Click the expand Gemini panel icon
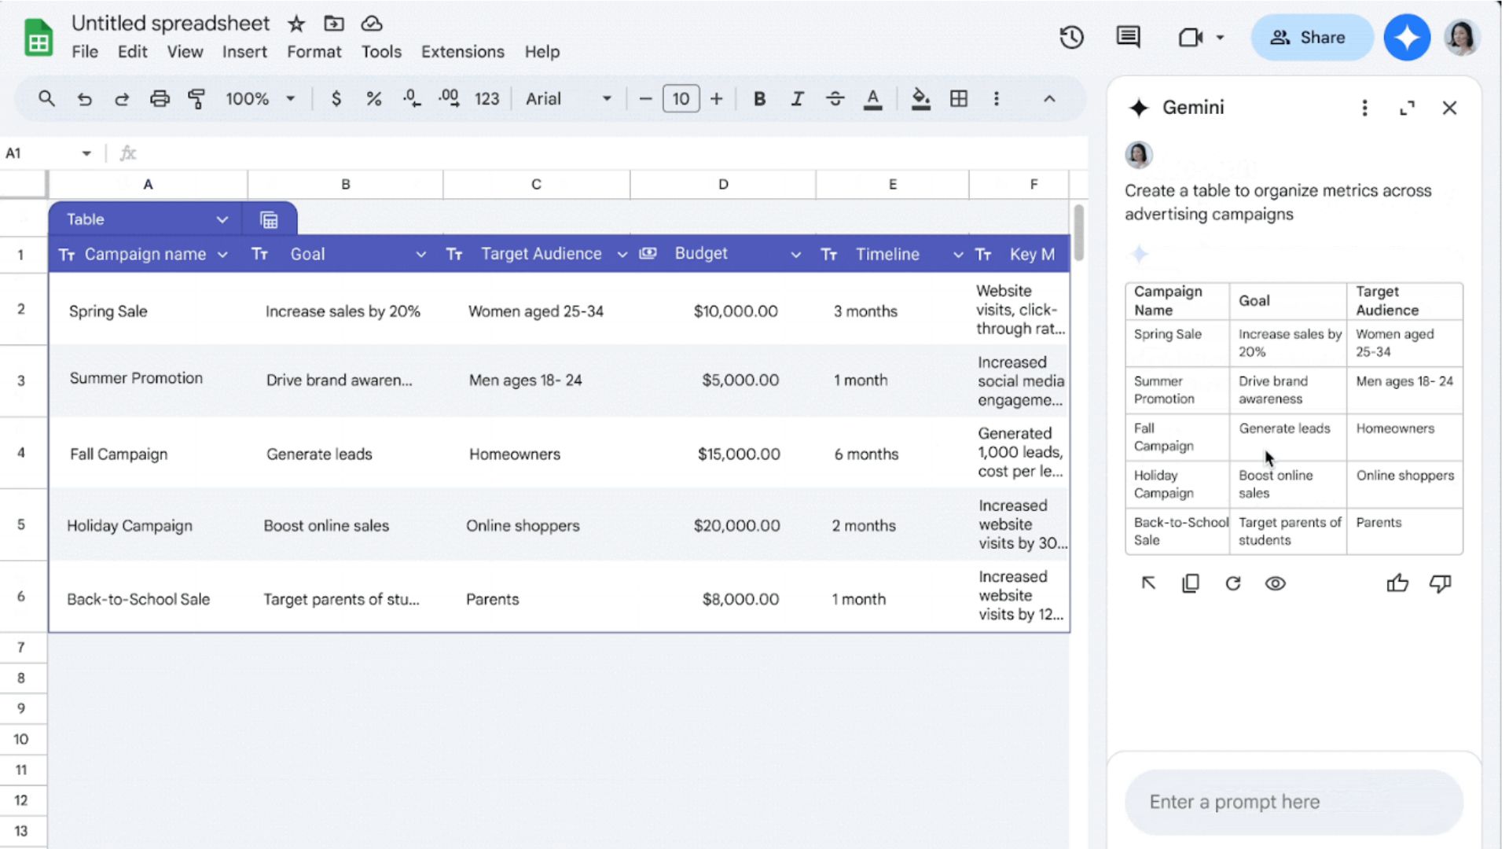This screenshot has height=849, width=1509. click(x=1408, y=107)
